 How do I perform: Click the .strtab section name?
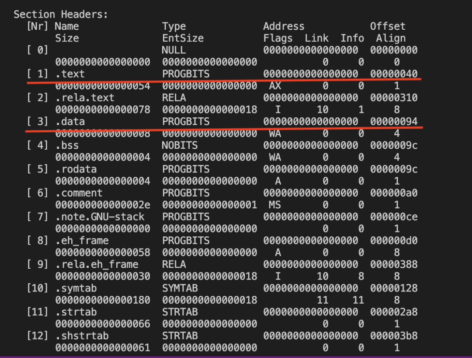click(76, 312)
